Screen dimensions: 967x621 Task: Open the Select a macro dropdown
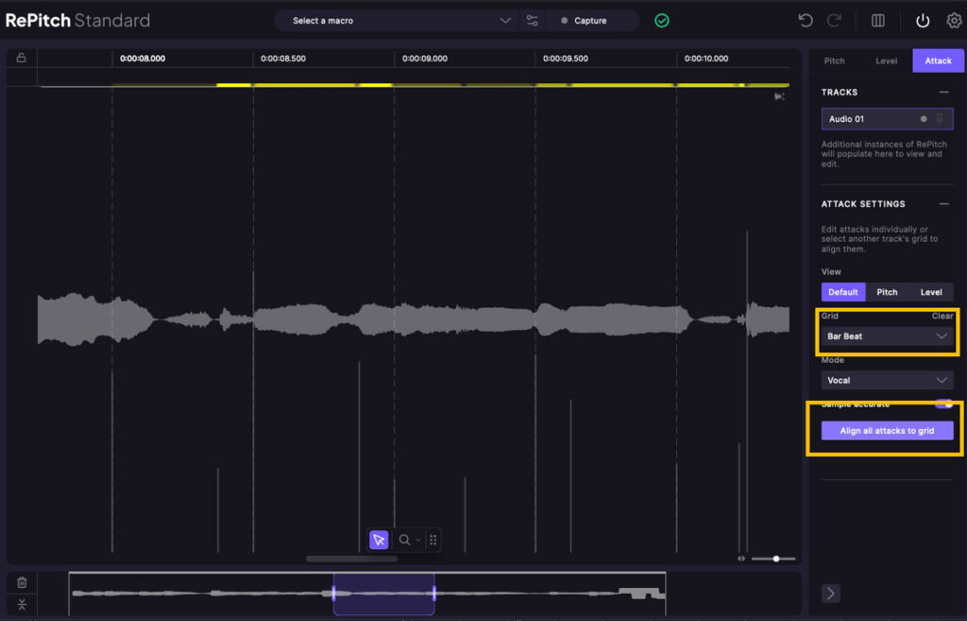click(395, 20)
